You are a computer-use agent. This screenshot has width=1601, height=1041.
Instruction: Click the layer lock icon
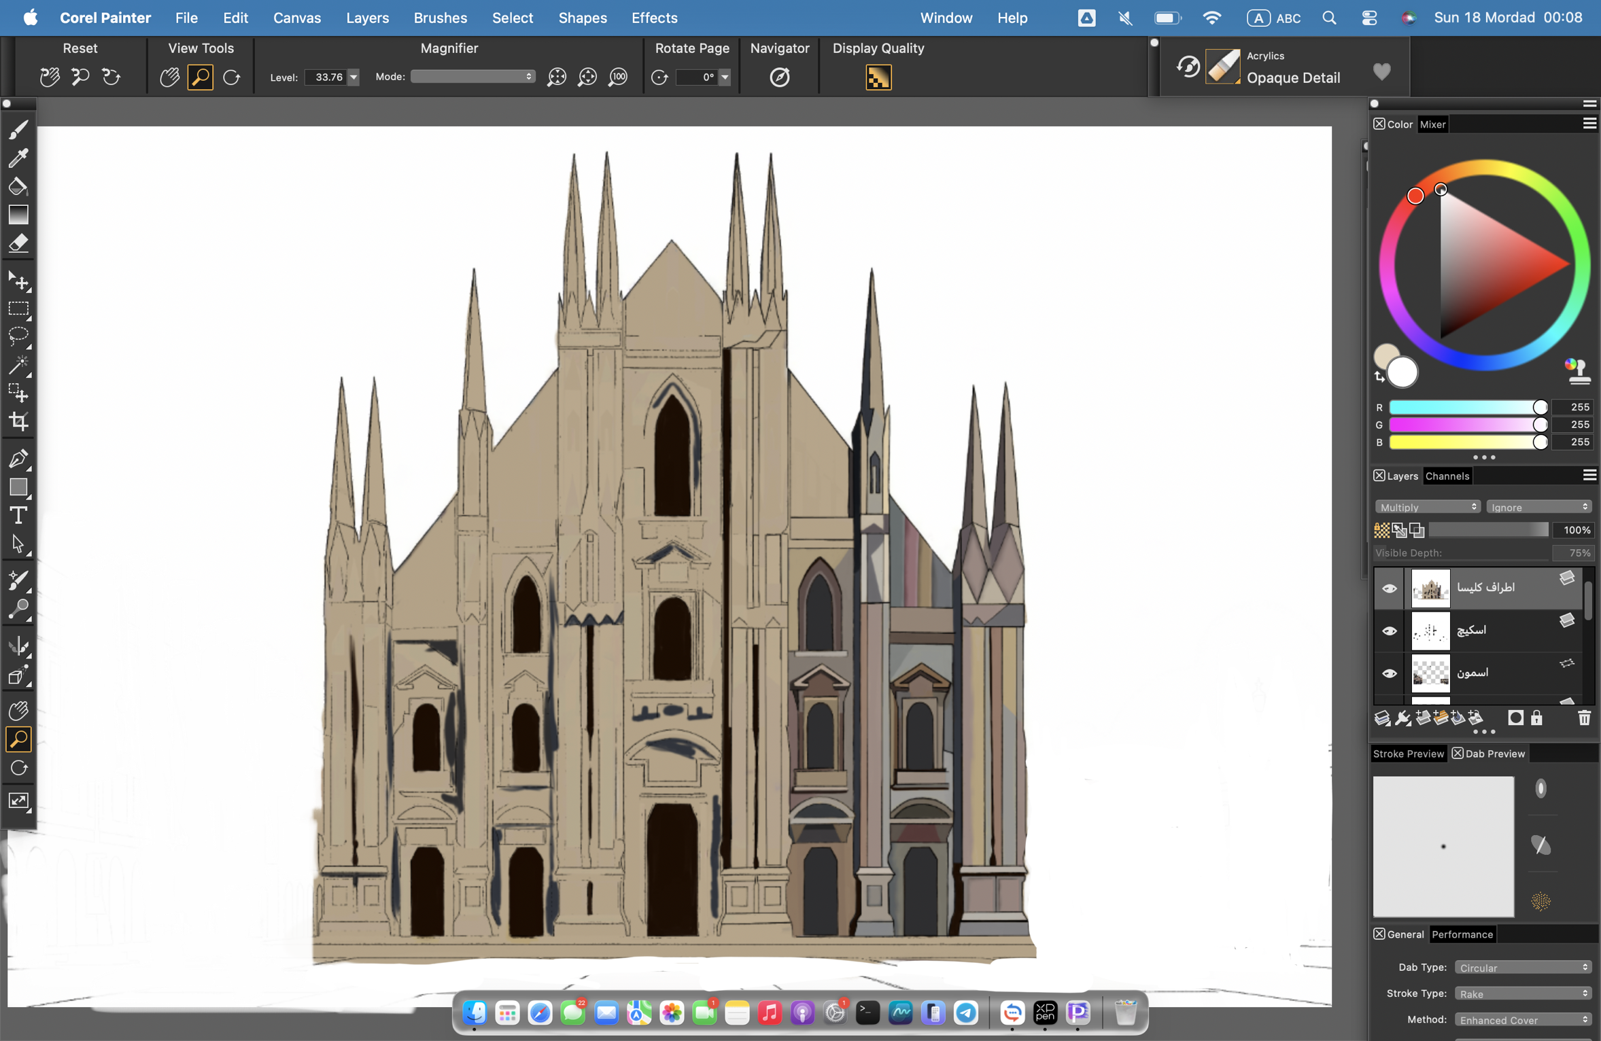(1536, 718)
